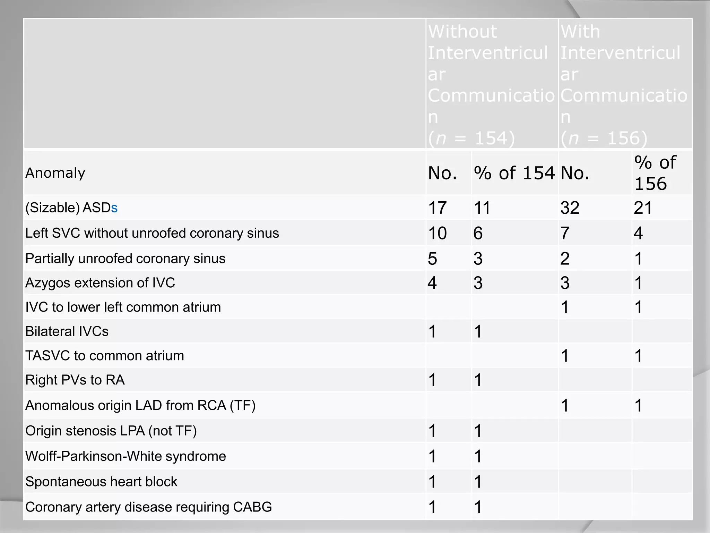Click the IVC to lower left common atrium label
This screenshot has width=710, height=533.
123,307
